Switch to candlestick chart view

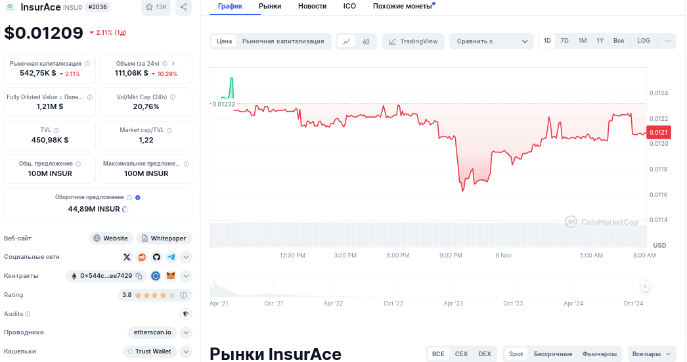pyautogui.click(x=366, y=41)
